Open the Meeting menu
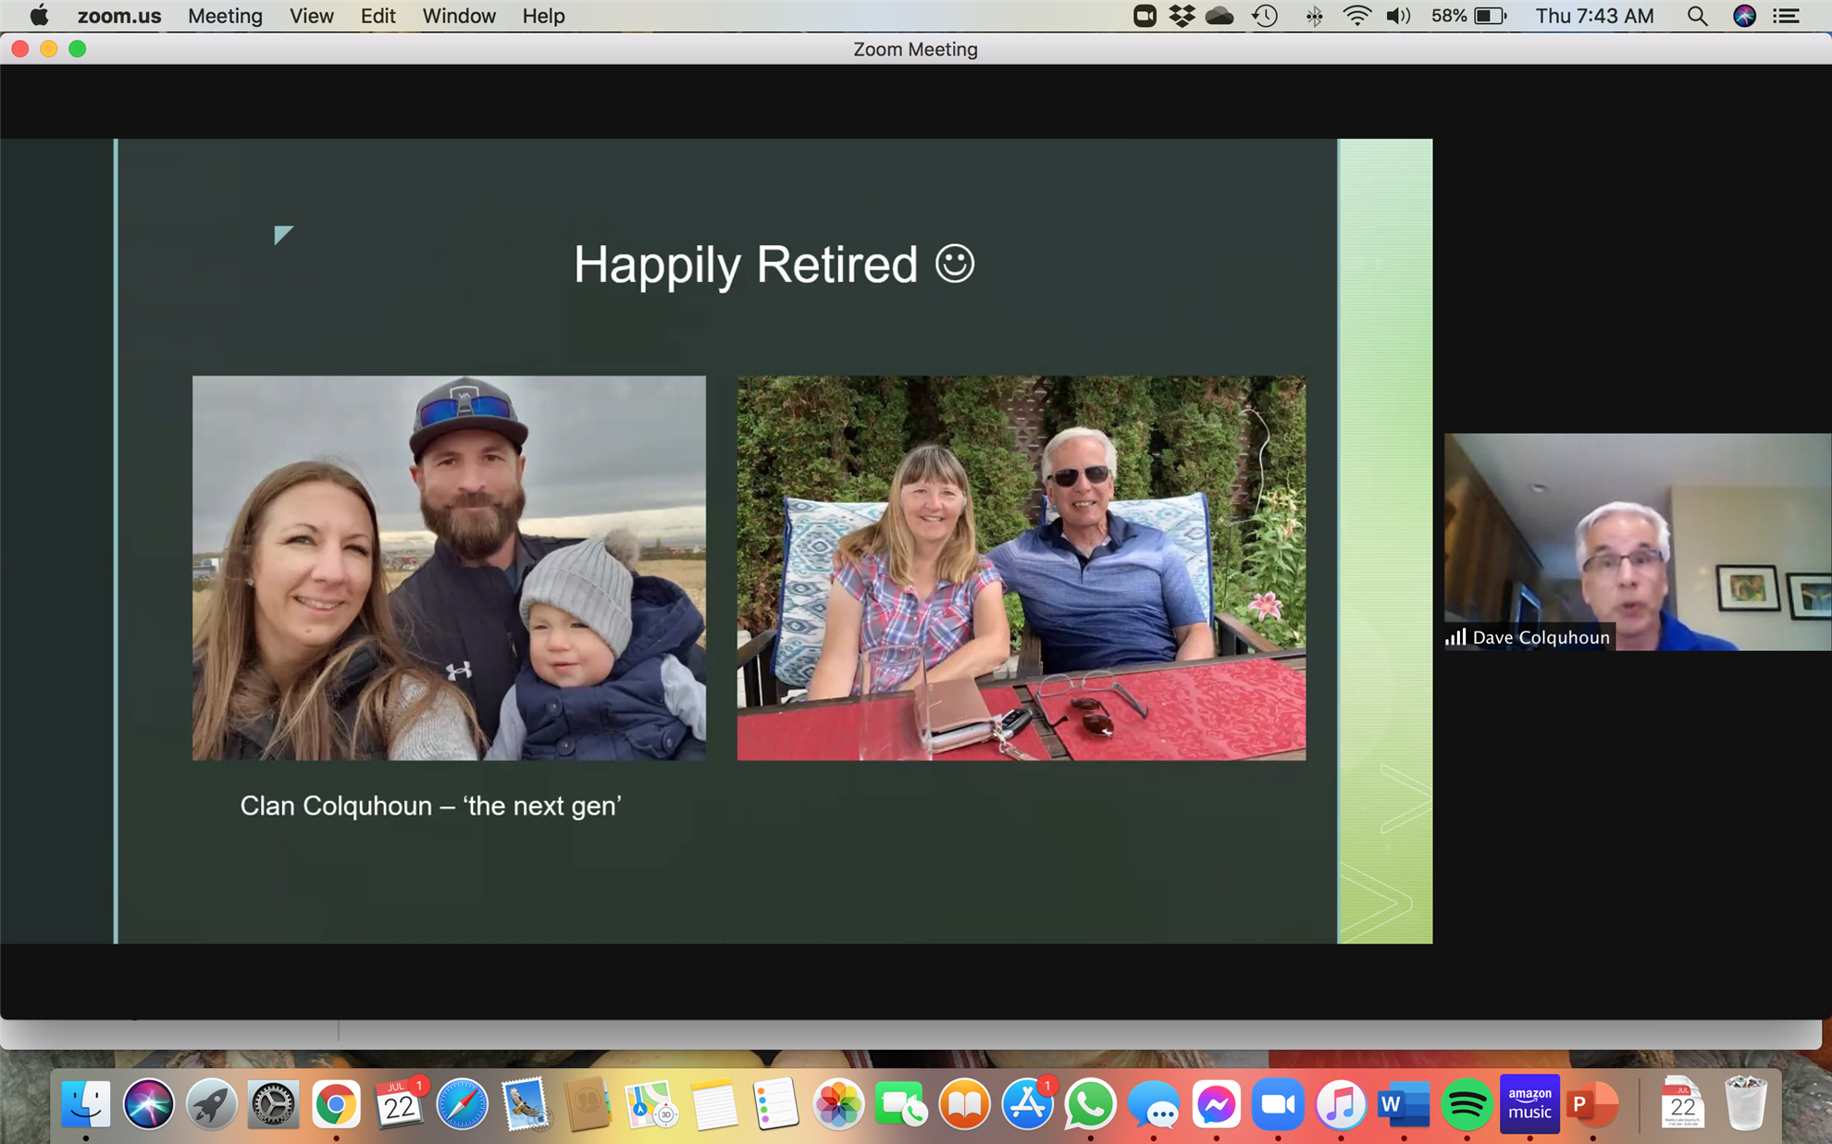Viewport: 1832px width, 1144px height. coord(225,16)
